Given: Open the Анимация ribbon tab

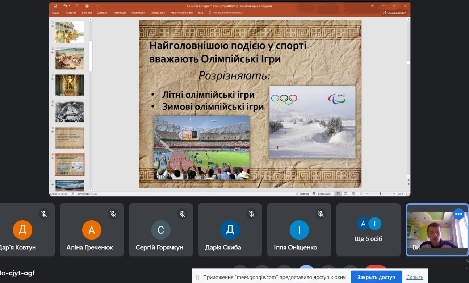Looking at the screenshot, I should 138,13.
